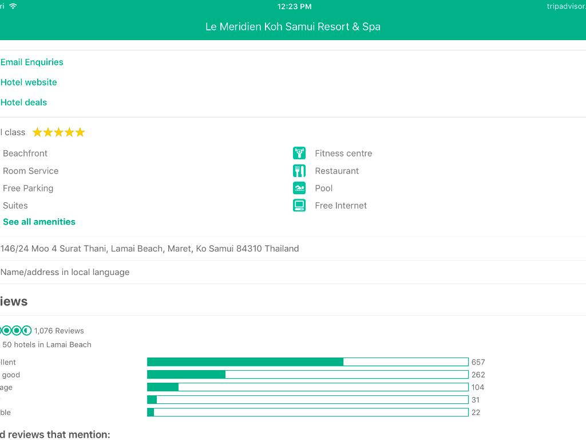Show Name/address in local language
The width and height of the screenshot is (586, 440).
point(65,272)
